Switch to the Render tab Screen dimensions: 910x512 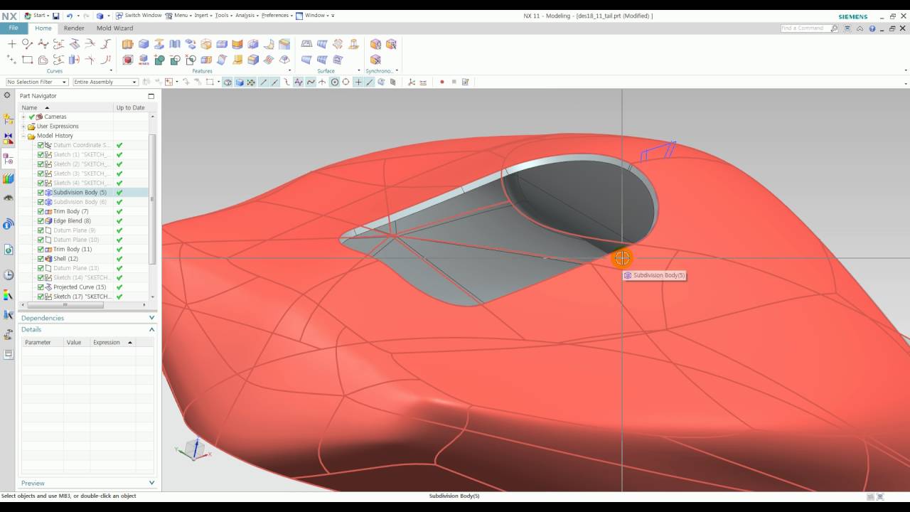pos(74,28)
